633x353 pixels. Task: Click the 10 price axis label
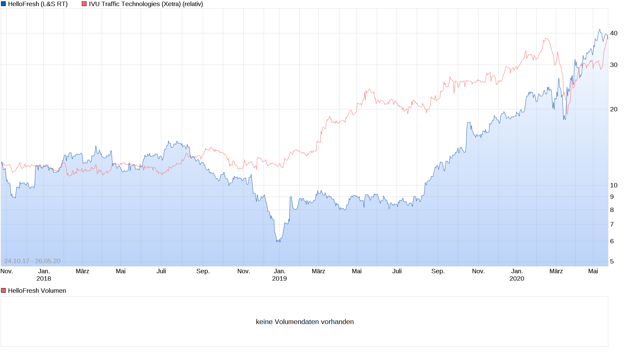[614, 185]
